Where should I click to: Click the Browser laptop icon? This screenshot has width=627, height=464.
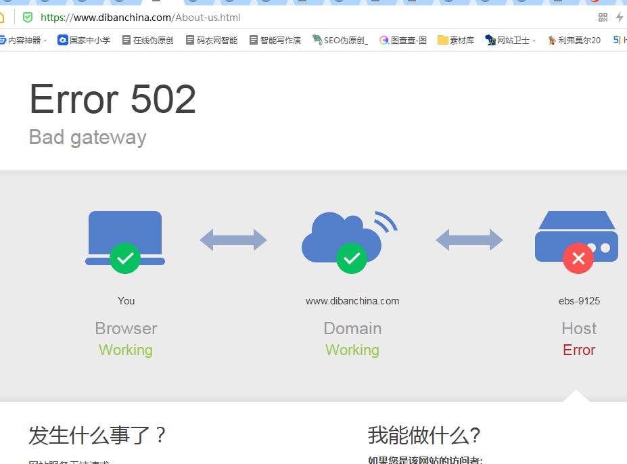[125, 233]
